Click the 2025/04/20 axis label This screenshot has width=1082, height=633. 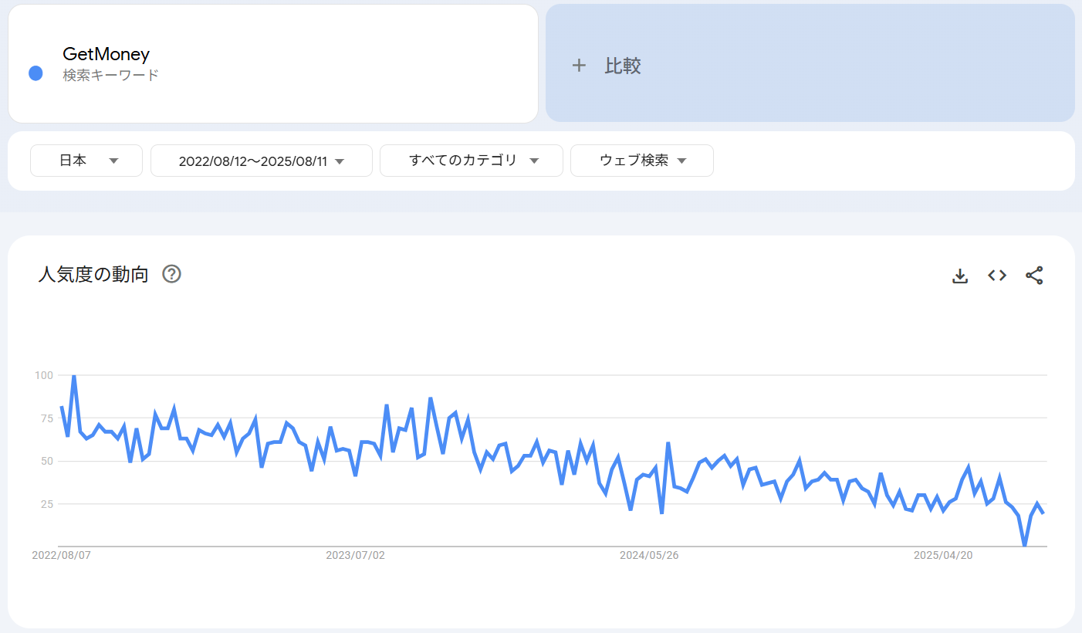[943, 555]
